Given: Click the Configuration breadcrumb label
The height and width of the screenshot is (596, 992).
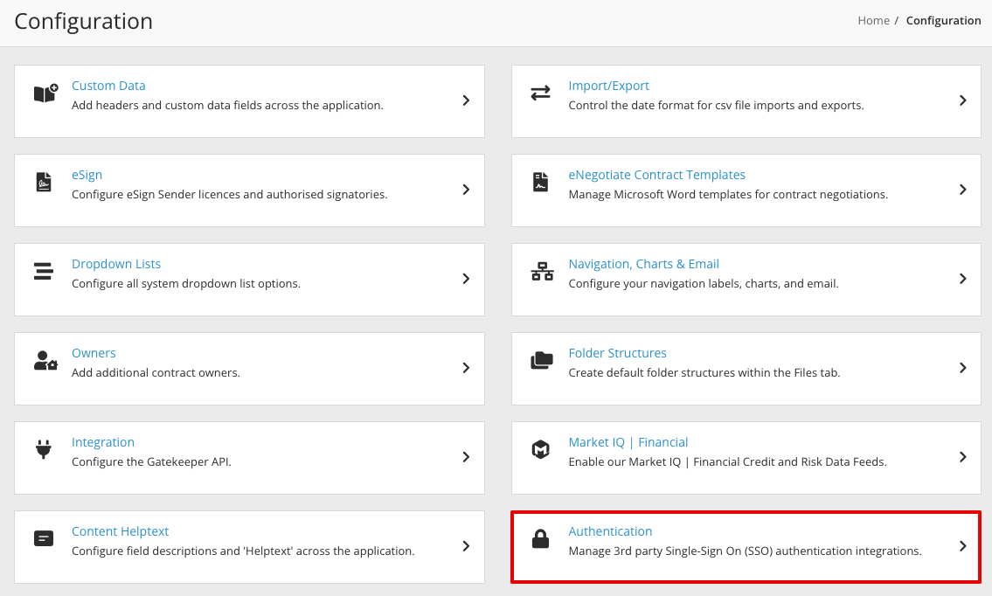Looking at the screenshot, I should [943, 20].
